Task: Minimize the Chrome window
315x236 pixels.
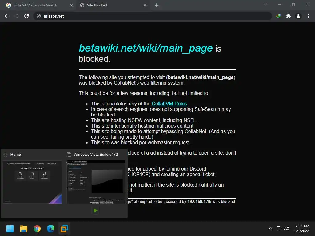Action: (279, 4)
